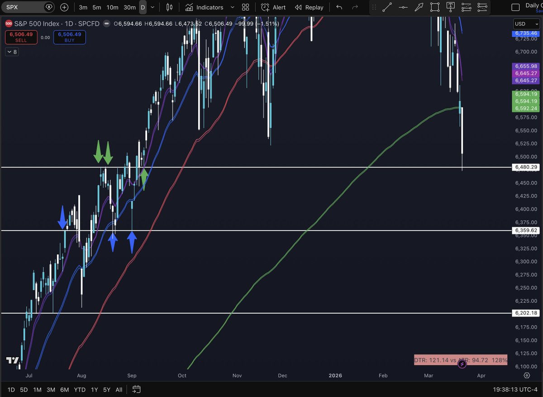
Task: Open chart axis settings gear icon
Action: click(527, 376)
